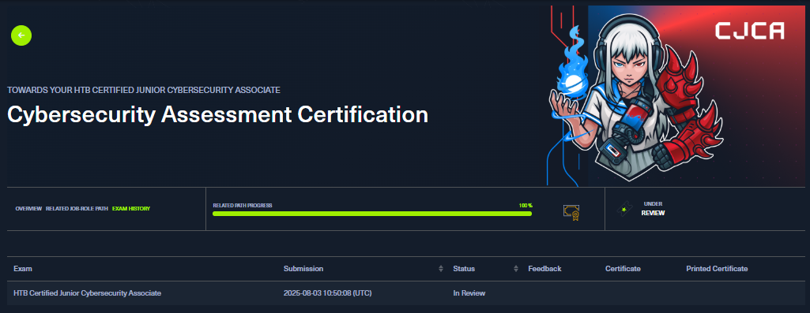Viewport: 810px width, 313px height.
Task: Click the Printed Certificate column header
Action: point(717,269)
